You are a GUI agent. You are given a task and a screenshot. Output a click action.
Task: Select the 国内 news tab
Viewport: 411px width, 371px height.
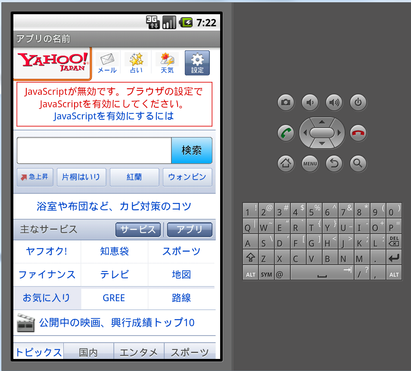point(89,351)
